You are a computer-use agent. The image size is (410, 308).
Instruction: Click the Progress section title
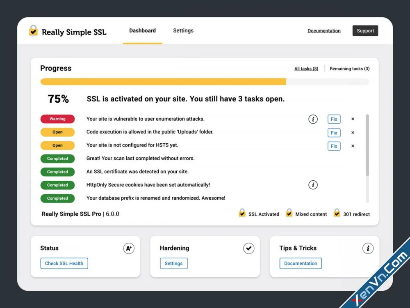pyautogui.click(x=56, y=68)
